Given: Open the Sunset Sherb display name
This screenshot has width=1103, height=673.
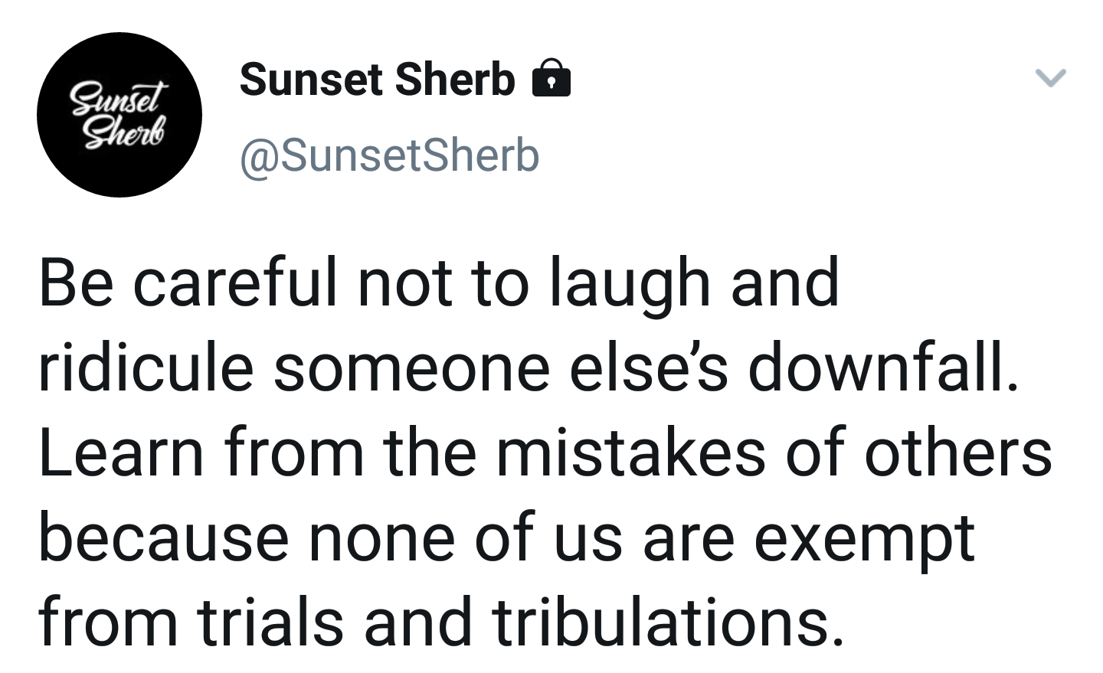Looking at the screenshot, I should [377, 79].
